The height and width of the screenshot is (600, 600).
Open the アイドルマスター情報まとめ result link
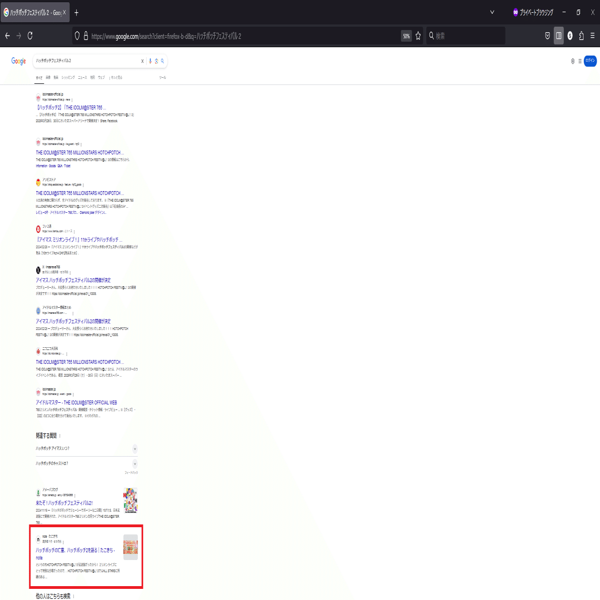(73, 322)
